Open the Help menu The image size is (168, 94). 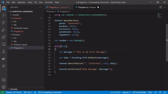pos(57,2)
